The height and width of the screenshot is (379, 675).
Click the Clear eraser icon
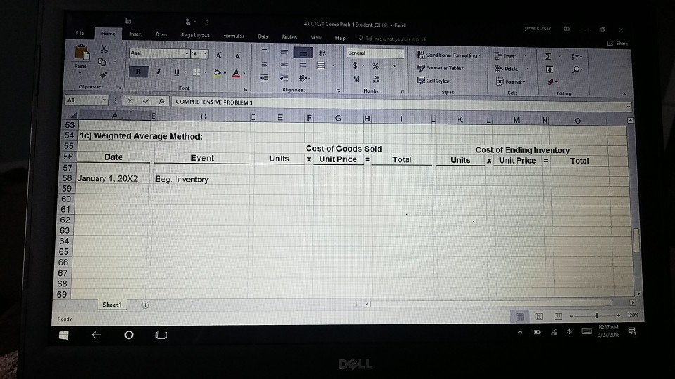[550, 81]
